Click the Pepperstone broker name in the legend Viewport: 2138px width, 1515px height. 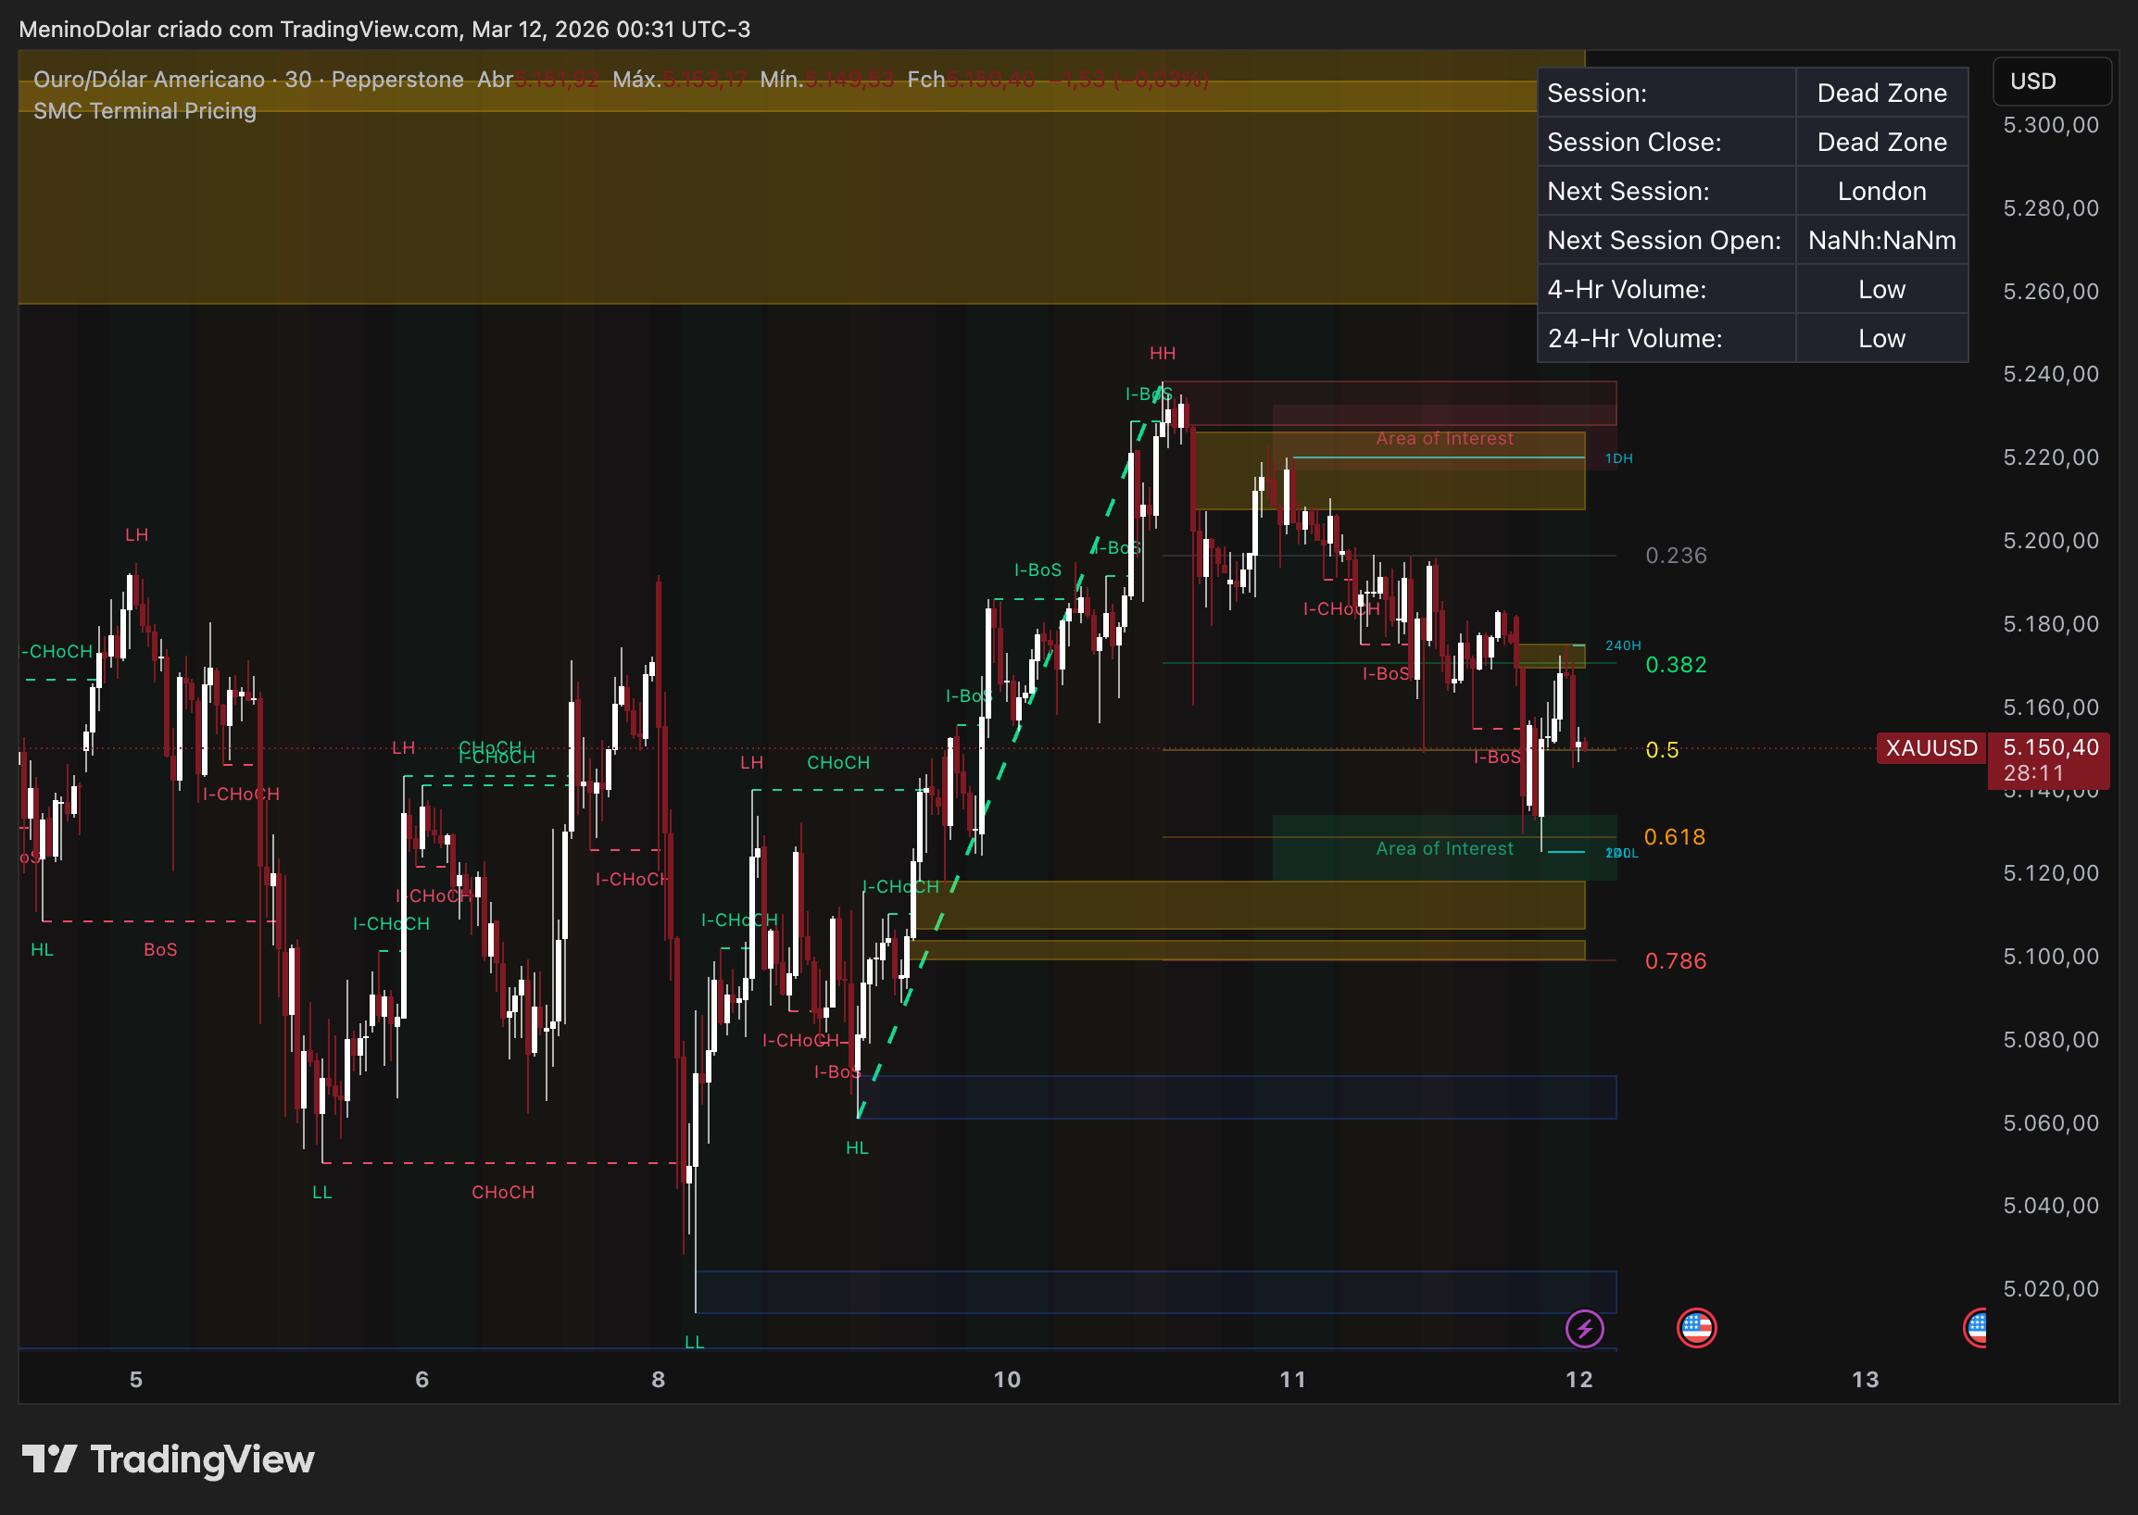pyautogui.click(x=399, y=80)
